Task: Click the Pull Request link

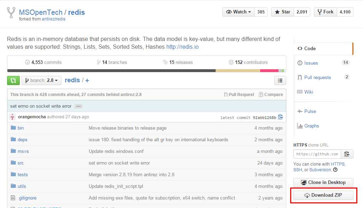Action: tap(239, 94)
